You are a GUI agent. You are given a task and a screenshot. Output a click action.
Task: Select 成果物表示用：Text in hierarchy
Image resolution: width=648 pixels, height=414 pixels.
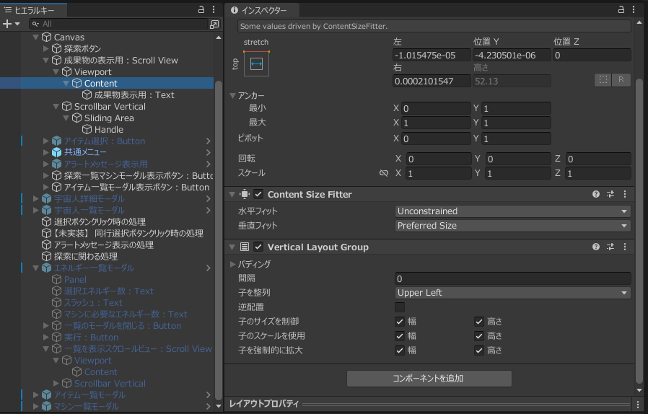(134, 95)
